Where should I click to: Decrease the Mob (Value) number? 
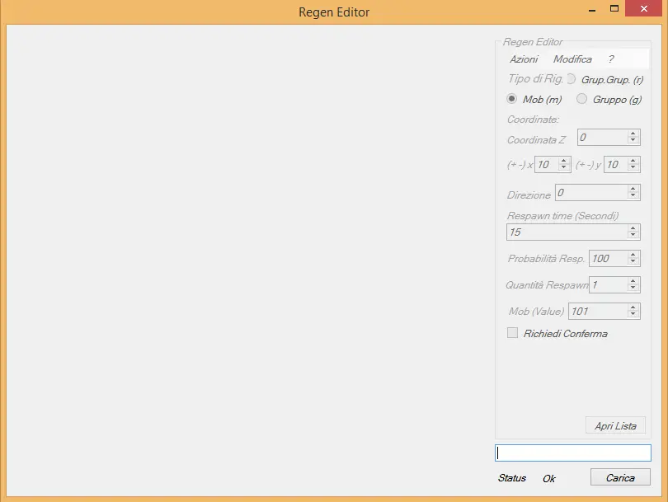(x=633, y=315)
